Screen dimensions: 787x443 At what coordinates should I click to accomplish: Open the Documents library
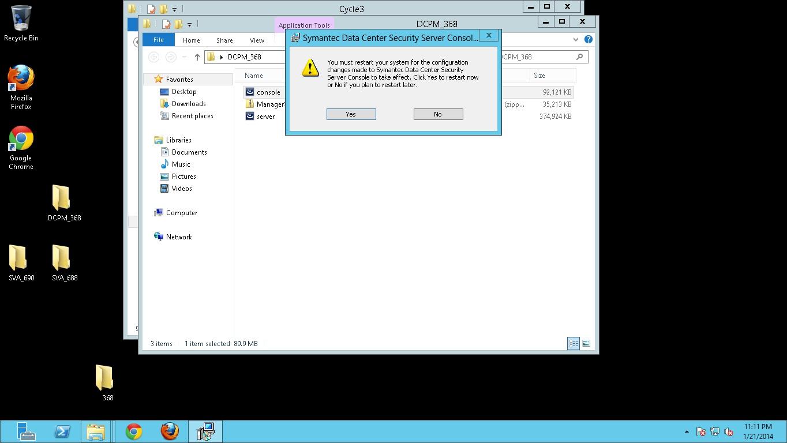189,152
